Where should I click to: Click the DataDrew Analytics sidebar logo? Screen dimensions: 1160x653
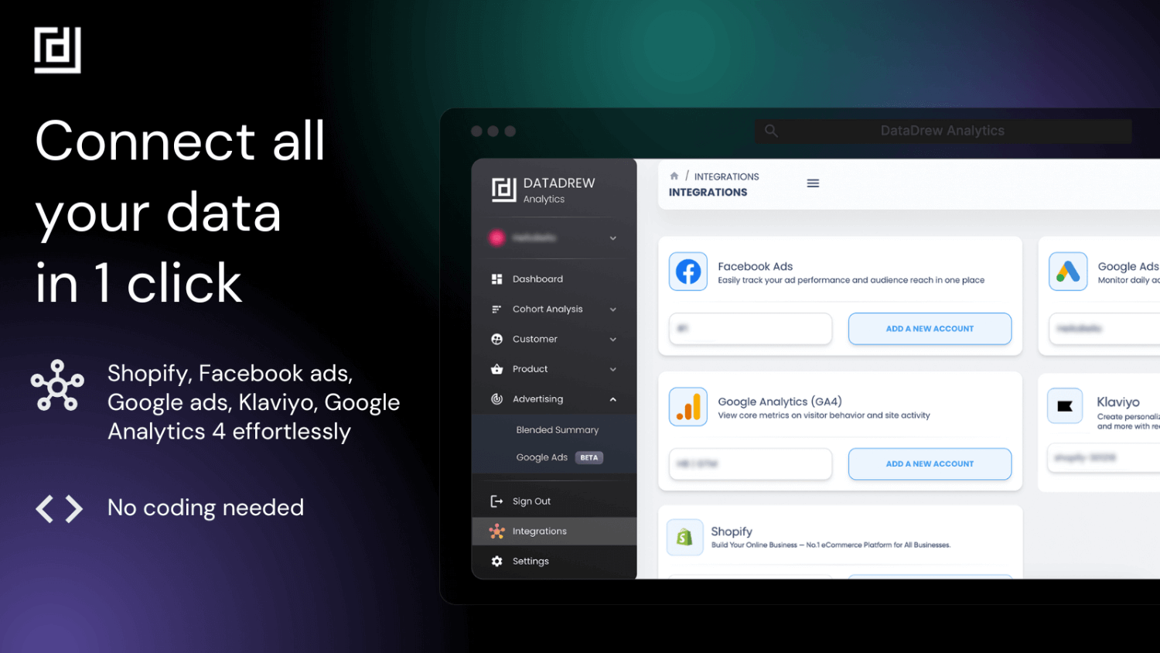click(504, 190)
